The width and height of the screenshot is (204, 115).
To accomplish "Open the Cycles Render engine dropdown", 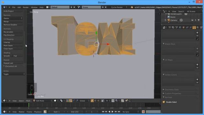I will coord(119,7).
